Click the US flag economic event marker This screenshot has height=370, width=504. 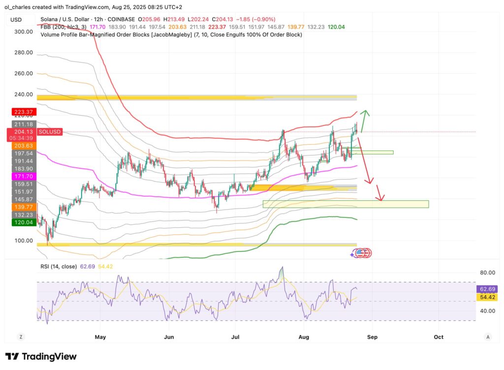point(360,253)
